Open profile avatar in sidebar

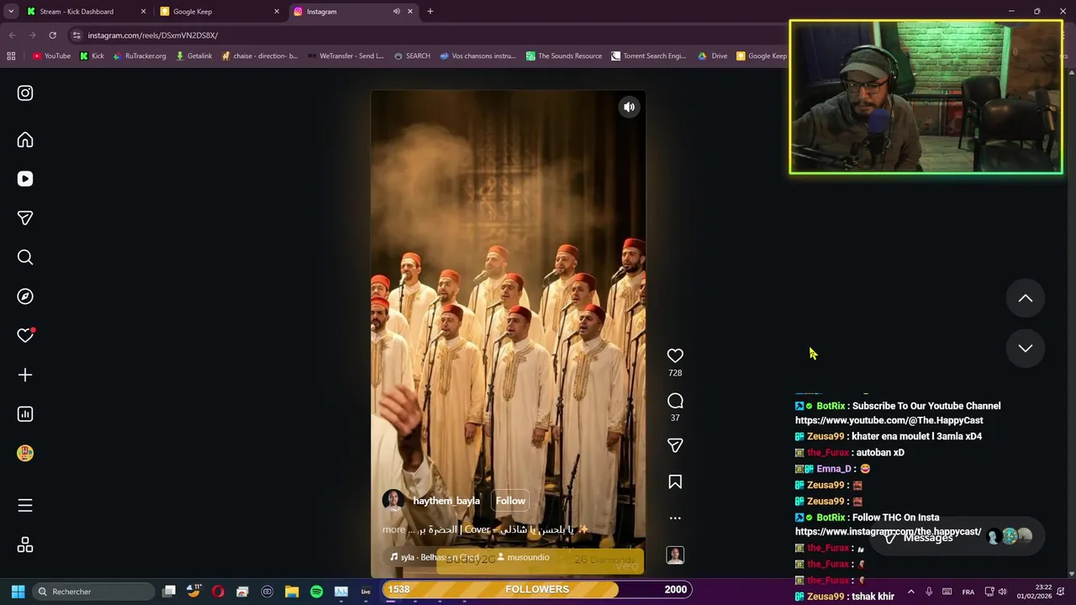(x=25, y=453)
